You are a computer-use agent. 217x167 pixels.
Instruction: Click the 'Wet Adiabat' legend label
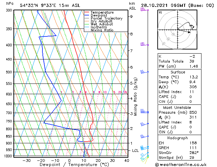tap(102, 24)
